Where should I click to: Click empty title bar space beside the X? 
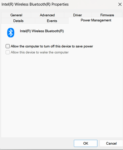(93, 4)
